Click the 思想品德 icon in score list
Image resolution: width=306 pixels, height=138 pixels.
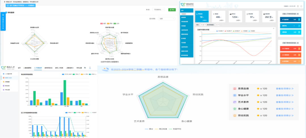[x=235, y=89]
